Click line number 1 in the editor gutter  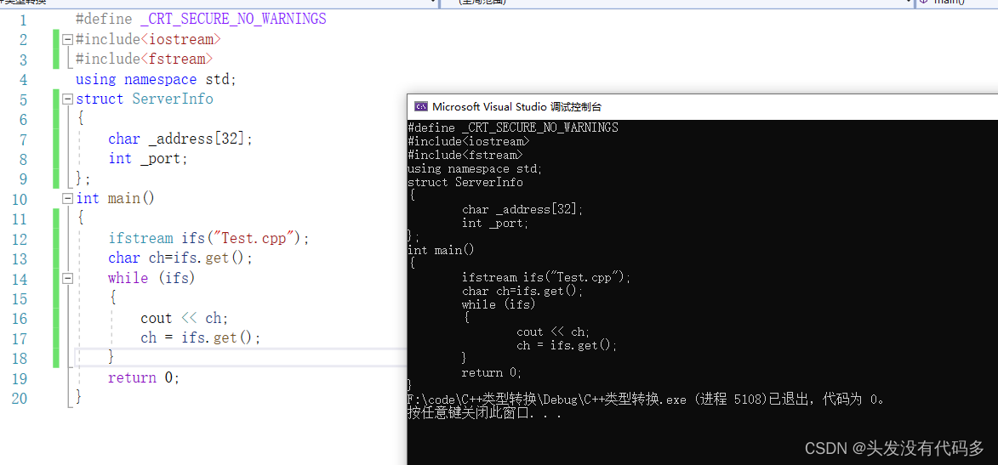tap(24, 20)
